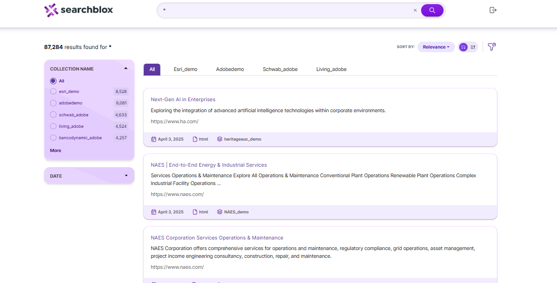Select the living_adobe radio button
Viewport: 557px width, 283px height.
[x=53, y=126]
